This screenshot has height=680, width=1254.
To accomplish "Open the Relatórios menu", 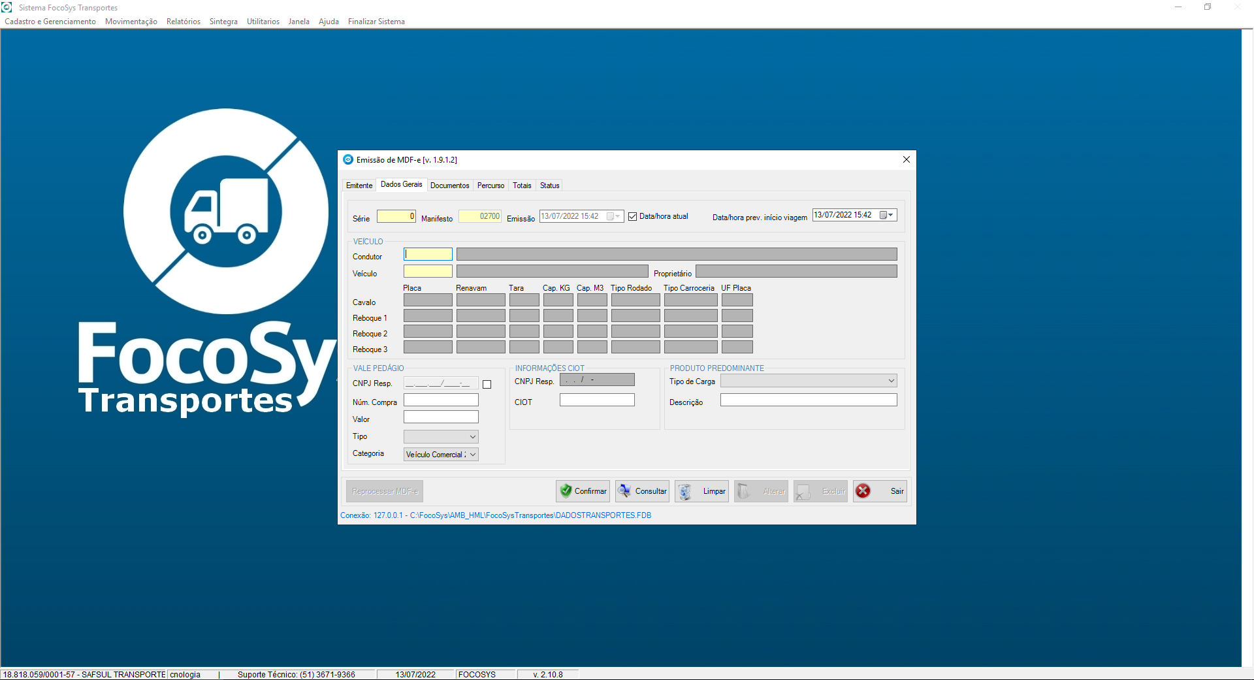I will (x=184, y=22).
